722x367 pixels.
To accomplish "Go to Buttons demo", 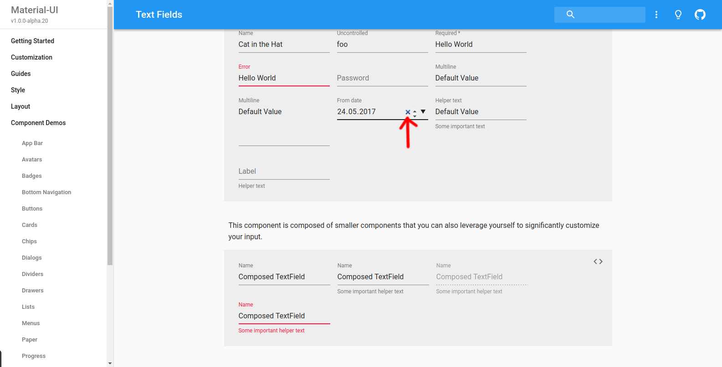I will [x=32, y=209].
